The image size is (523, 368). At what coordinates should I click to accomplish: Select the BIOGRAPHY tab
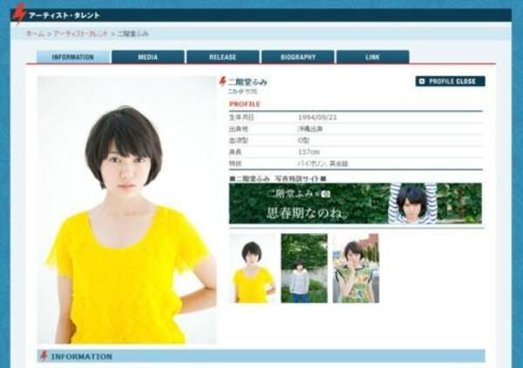298,57
